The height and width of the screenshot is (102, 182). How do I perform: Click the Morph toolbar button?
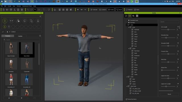(x=119, y=10)
